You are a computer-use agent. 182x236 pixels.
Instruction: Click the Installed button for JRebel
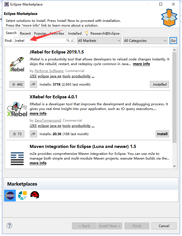[159, 84]
